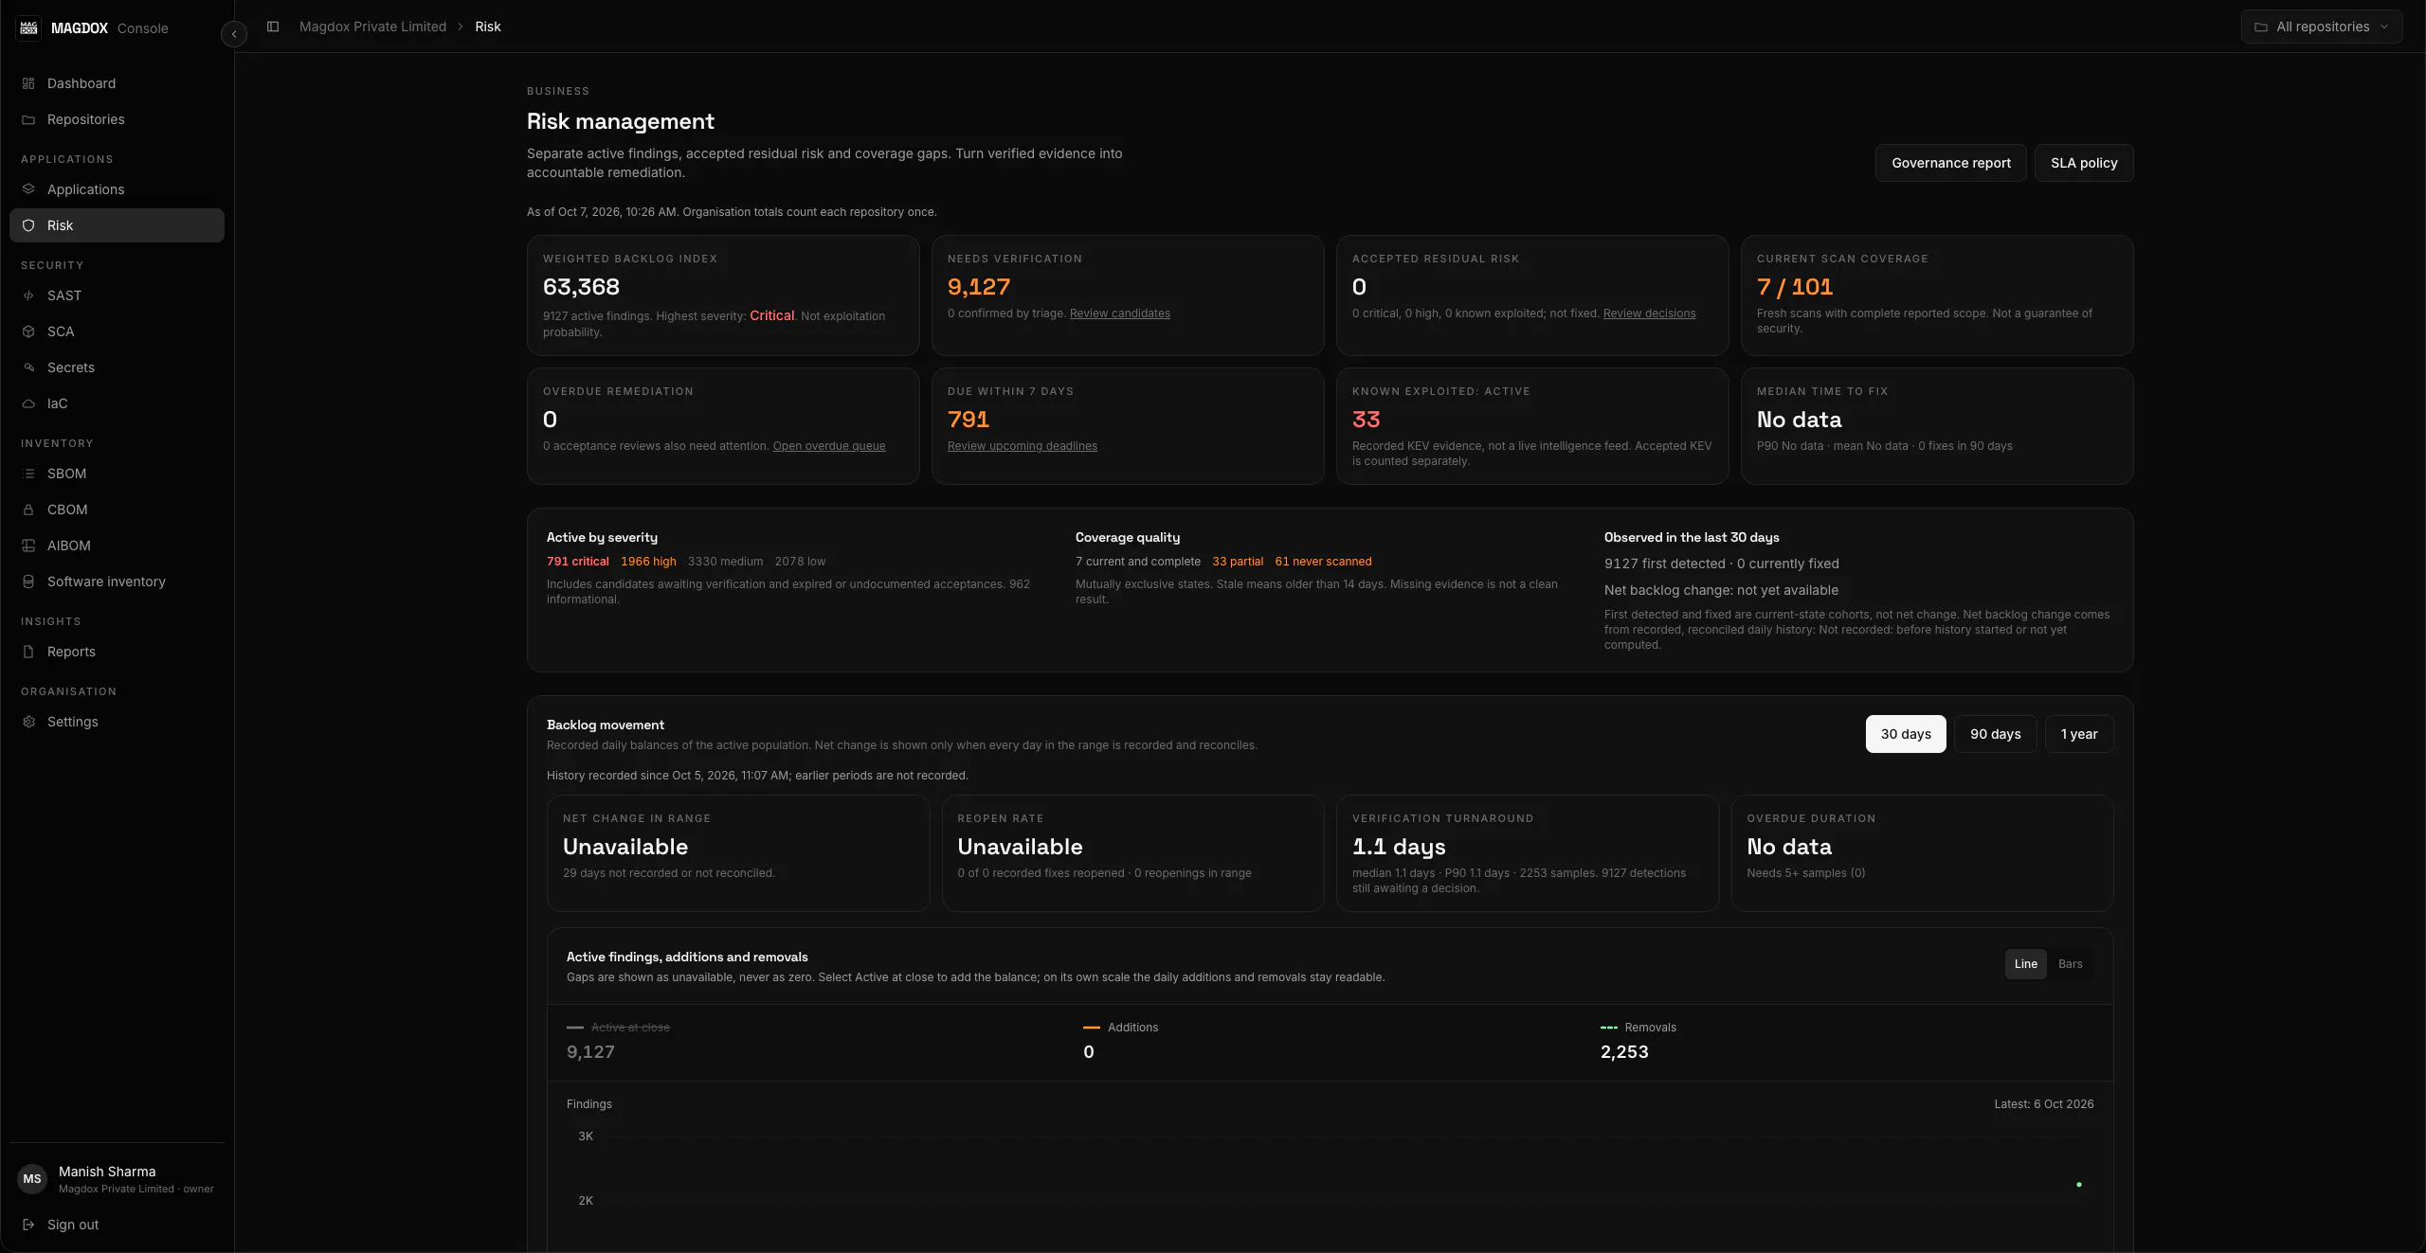The image size is (2426, 1253).
Task: Switch range to 90 days
Action: coord(1996,734)
